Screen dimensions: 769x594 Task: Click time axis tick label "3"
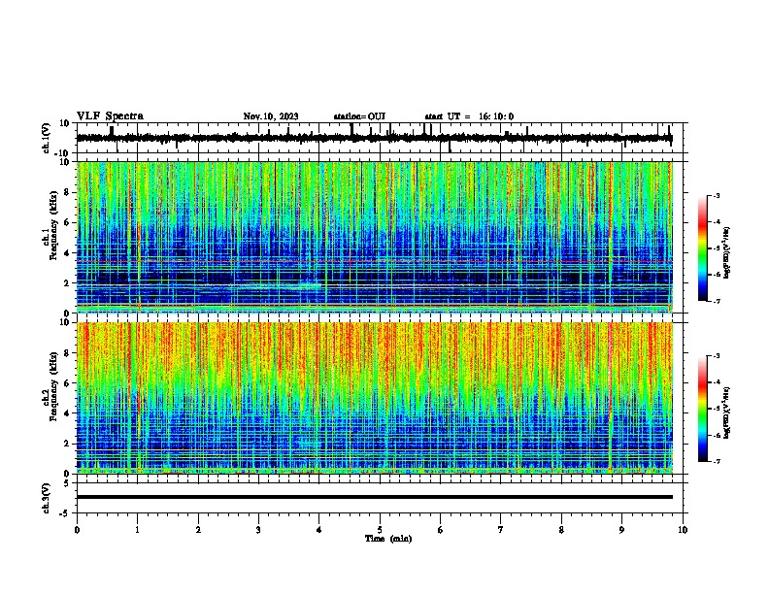(258, 530)
